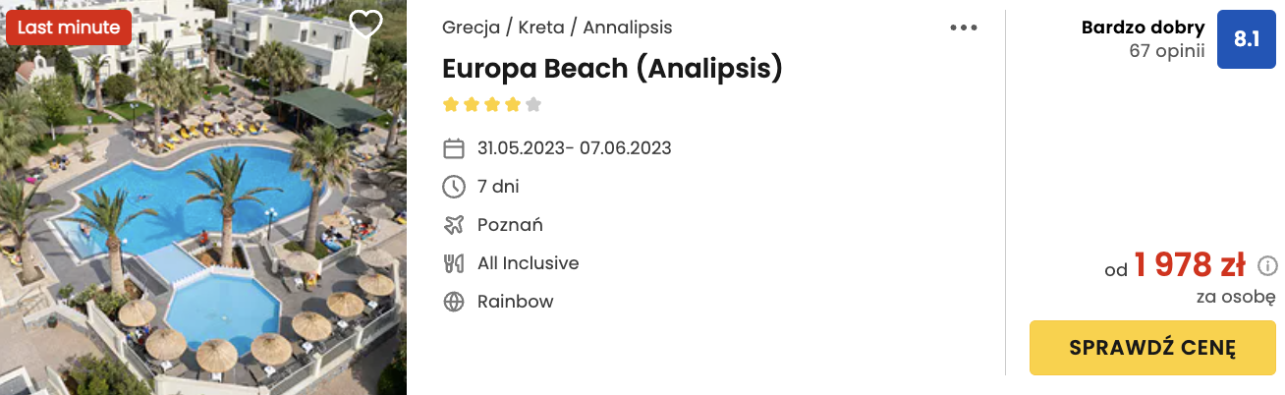Image resolution: width=1285 pixels, height=395 pixels.
Task: Click the airplane icon beside Poznań
Action: point(454,225)
